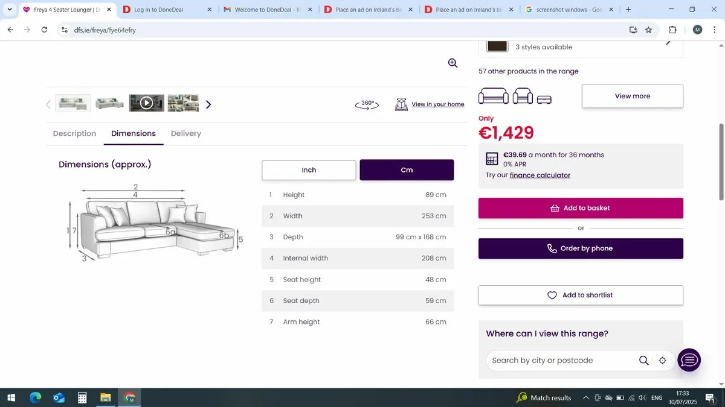
Task: Open Calculator from taskbar
Action: [x=82, y=397]
